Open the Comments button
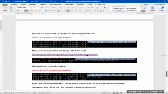 [159, 4]
